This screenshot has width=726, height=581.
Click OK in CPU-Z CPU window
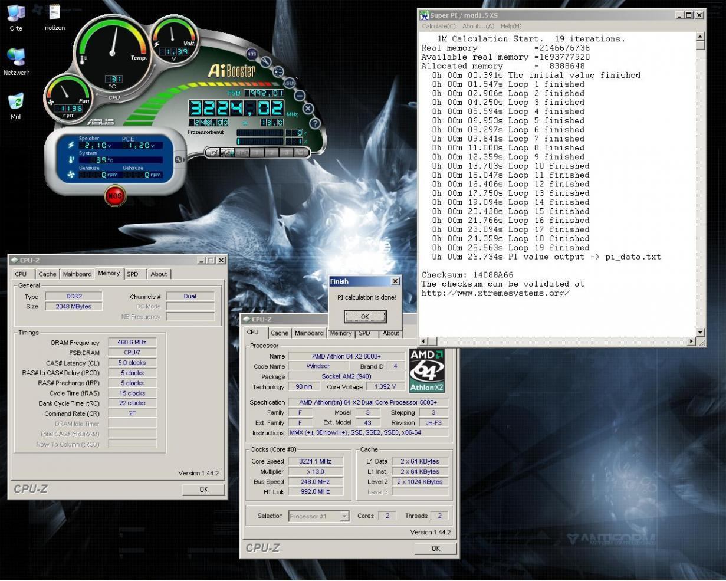click(x=435, y=548)
